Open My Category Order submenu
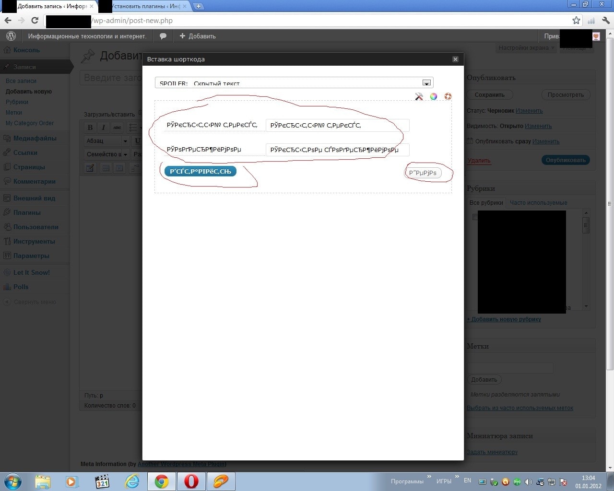614x491 pixels. [x=30, y=123]
